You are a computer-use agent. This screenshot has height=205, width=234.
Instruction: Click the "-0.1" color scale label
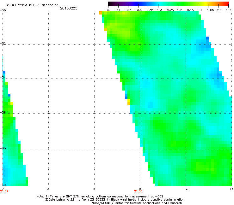coord(199,10)
